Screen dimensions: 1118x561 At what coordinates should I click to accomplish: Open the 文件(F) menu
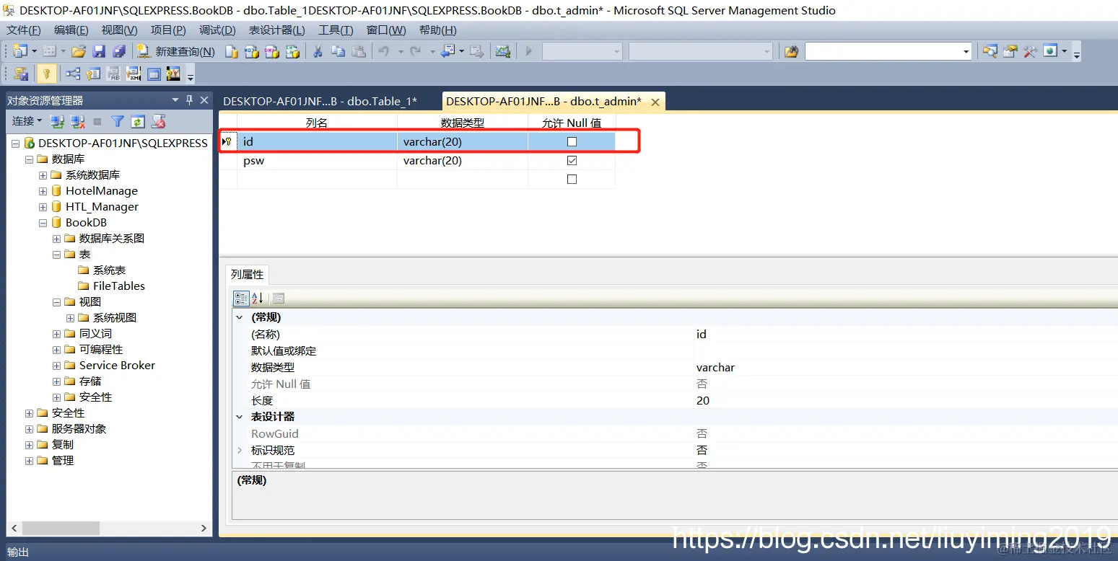click(x=24, y=30)
